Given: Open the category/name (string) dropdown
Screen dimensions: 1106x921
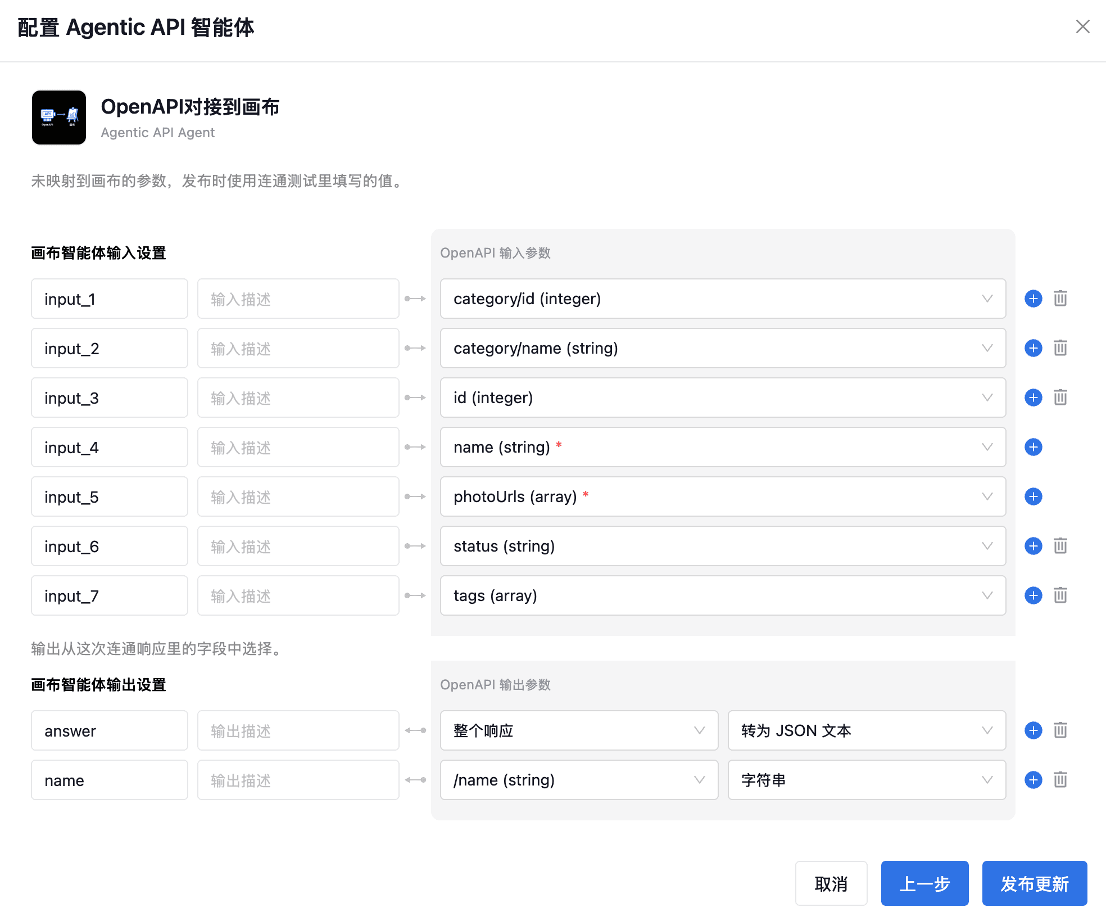Looking at the screenshot, I should (x=723, y=348).
